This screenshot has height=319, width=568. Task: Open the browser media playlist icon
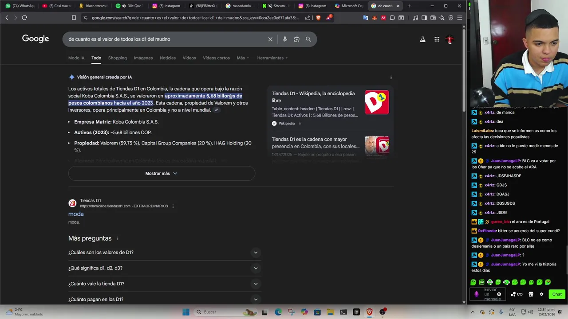click(415, 18)
